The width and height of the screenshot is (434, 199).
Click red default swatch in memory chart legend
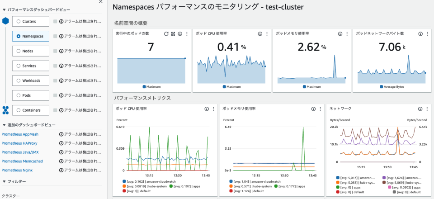231,191
